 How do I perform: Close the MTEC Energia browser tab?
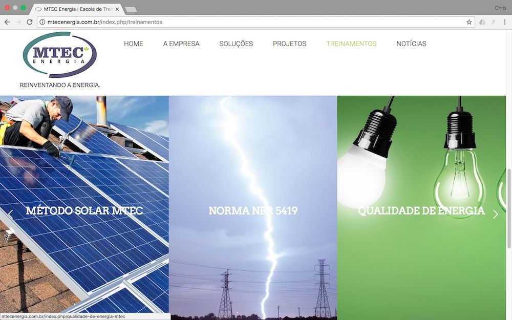117,9
